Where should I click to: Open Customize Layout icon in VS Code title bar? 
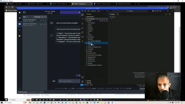pos(160,11)
